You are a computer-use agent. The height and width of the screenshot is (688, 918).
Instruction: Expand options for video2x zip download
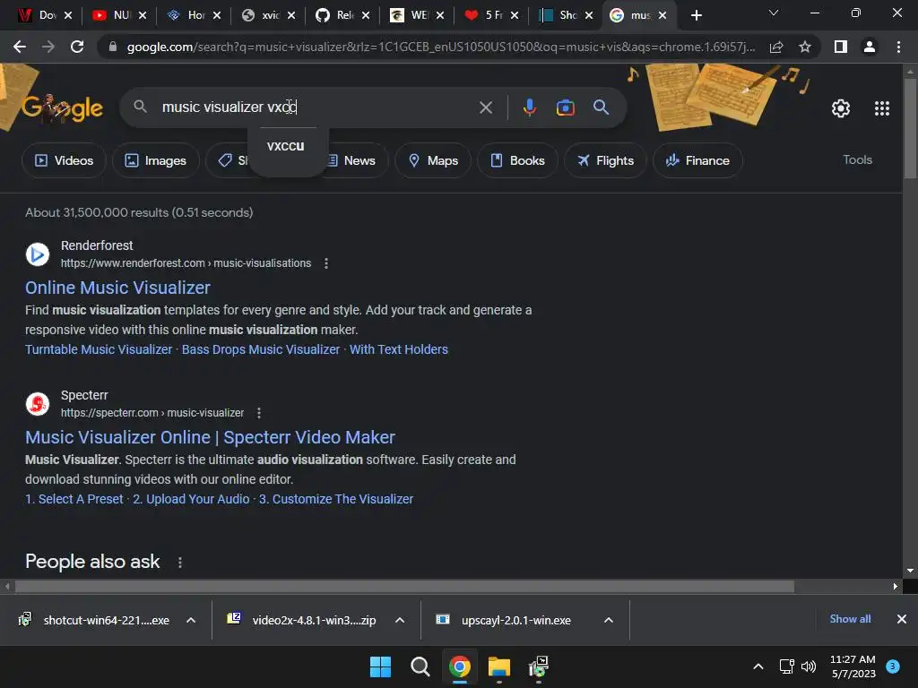pos(400,620)
